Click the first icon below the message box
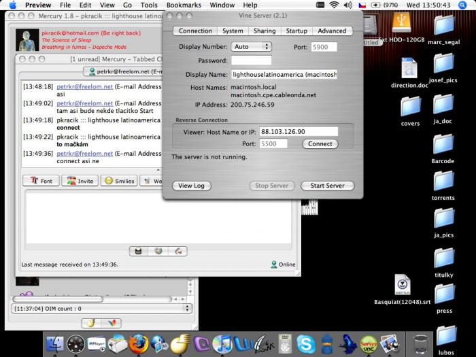Viewport: 476px width, 357px height. [139, 251]
